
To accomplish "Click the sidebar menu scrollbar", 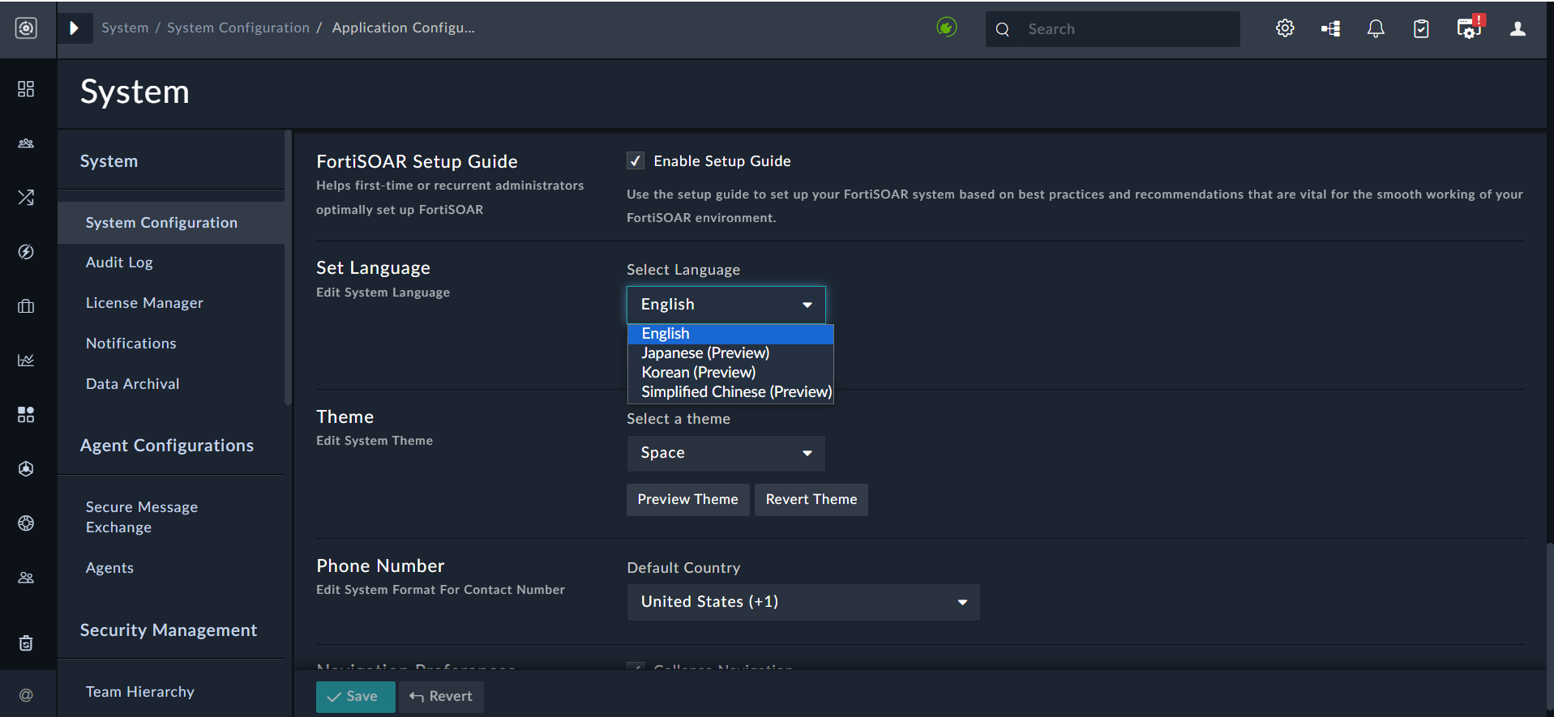I will point(288,267).
